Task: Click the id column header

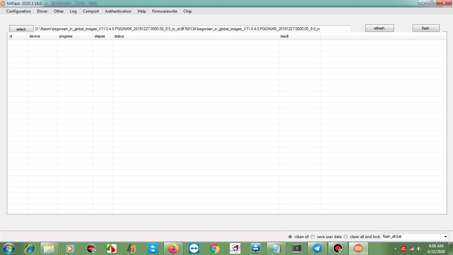Action: point(17,36)
